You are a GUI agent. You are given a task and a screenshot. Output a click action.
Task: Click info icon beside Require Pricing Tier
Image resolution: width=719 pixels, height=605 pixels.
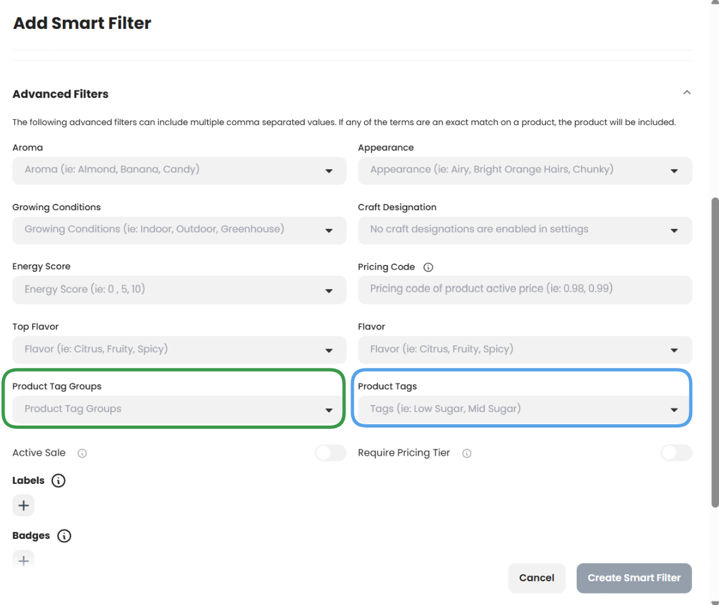point(467,453)
